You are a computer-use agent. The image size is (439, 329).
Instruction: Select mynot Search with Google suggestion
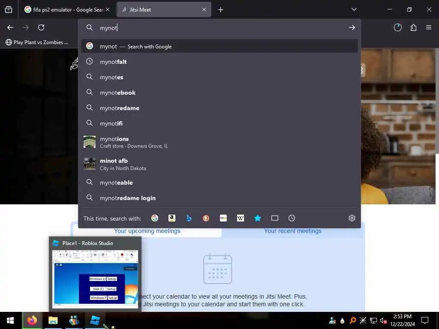pyautogui.click(x=219, y=46)
